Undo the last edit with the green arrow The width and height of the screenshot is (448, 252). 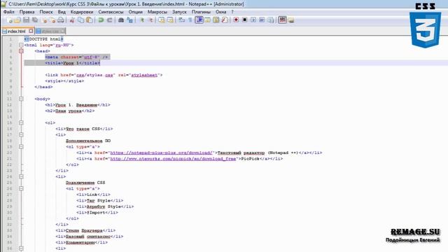101,20
